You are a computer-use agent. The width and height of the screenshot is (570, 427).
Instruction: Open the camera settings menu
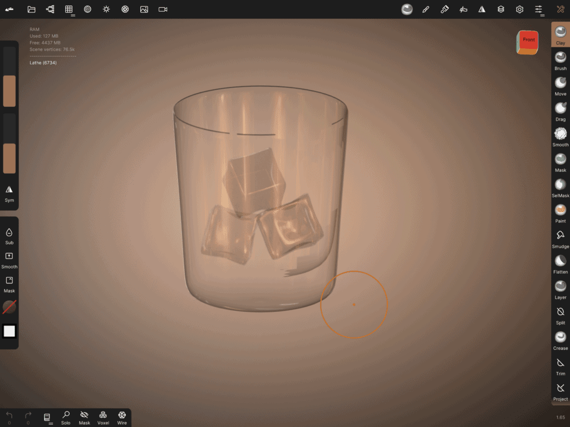click(x=163, y=9)
